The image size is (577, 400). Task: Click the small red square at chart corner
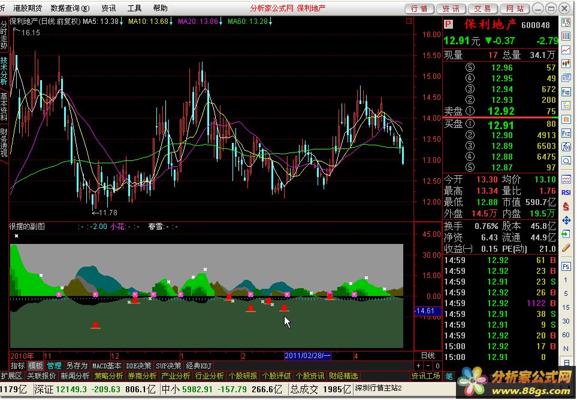point(409,22)
